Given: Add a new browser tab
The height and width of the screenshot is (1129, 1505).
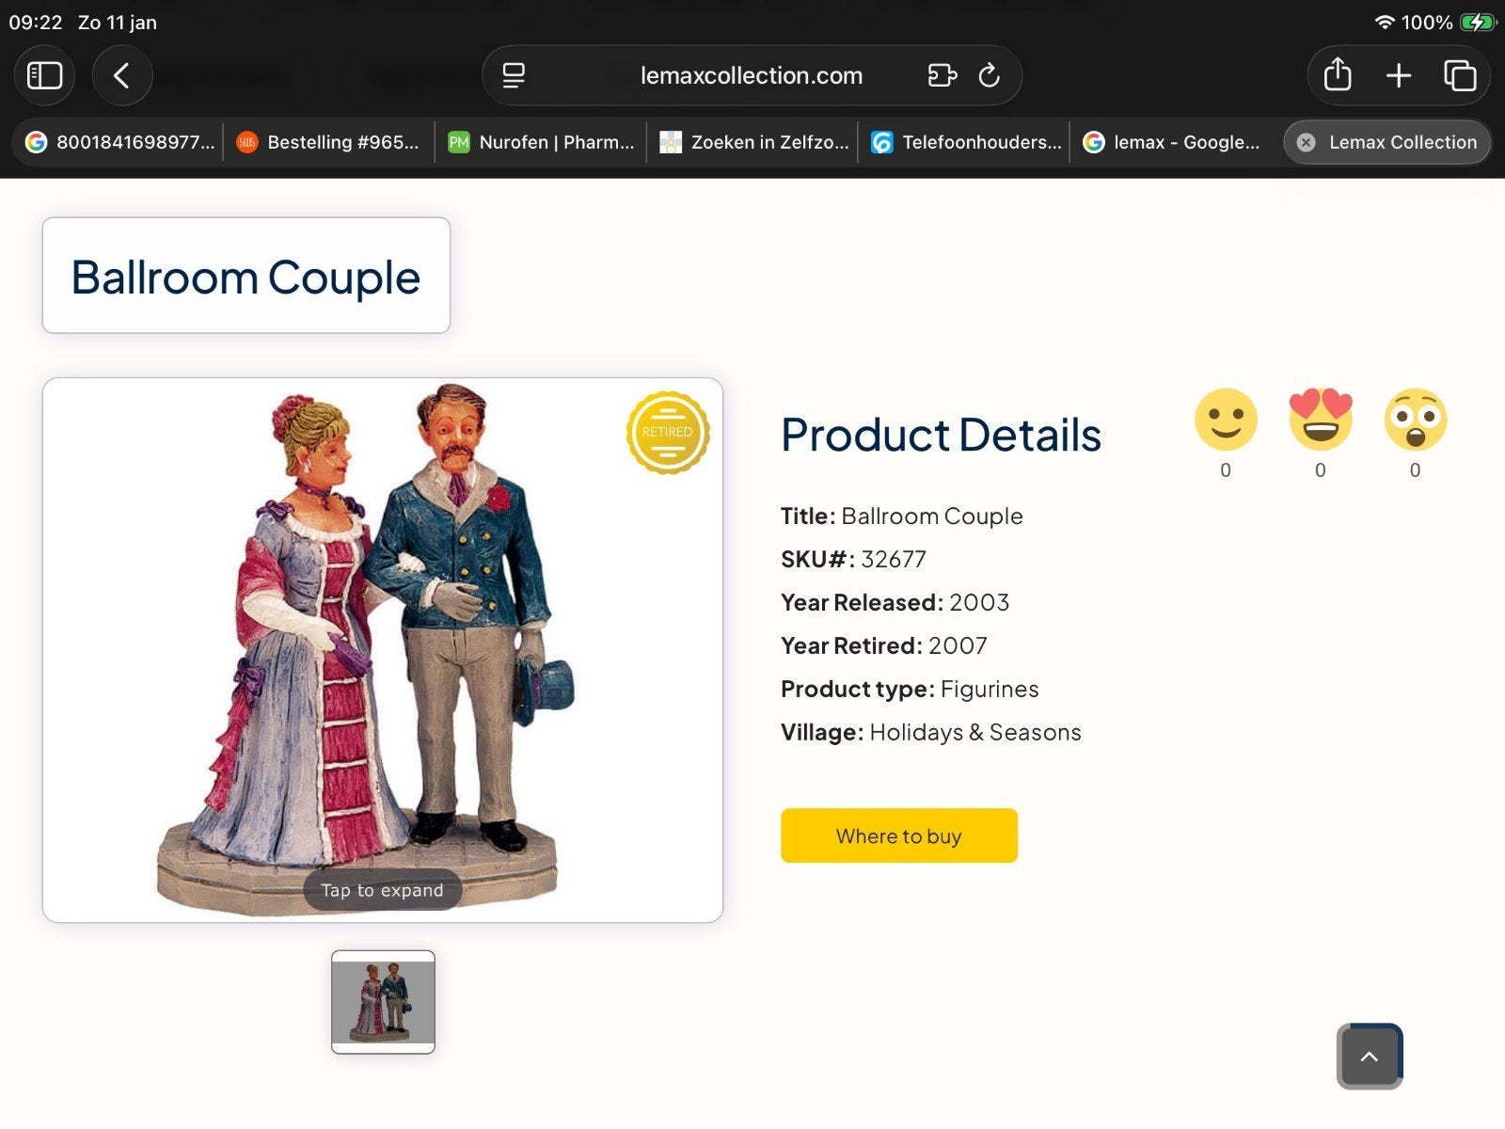Looking at the screenshot, I should point(1399,75).
